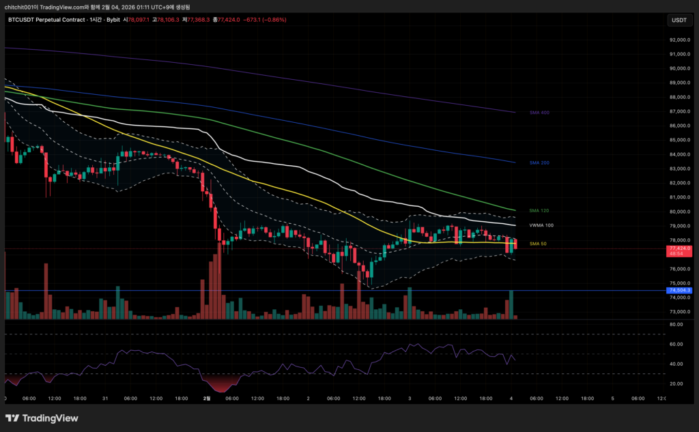Click the 1시간 interval text in header

(x=95, y=20)
